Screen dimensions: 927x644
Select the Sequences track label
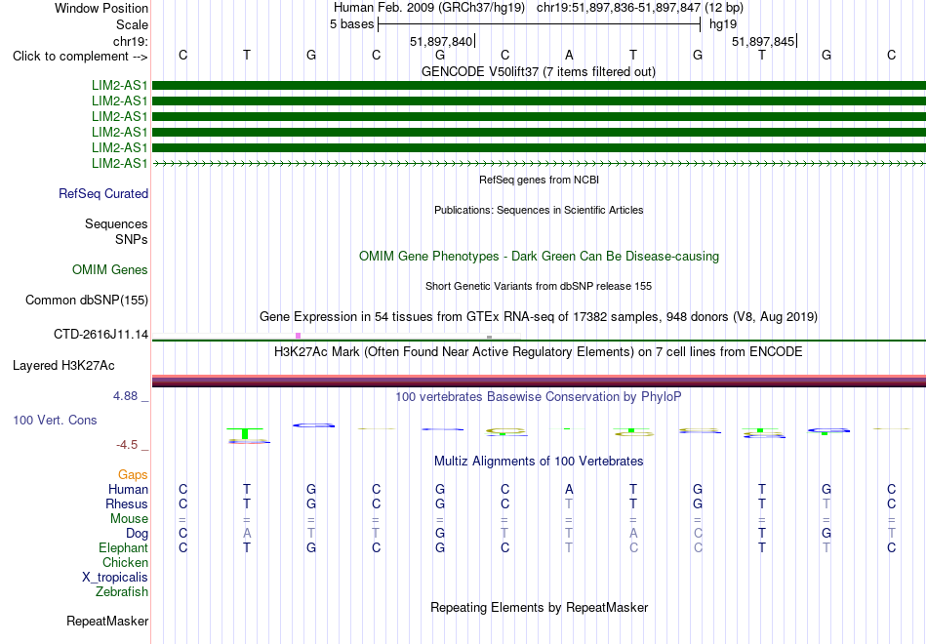[x=116, y=223]
